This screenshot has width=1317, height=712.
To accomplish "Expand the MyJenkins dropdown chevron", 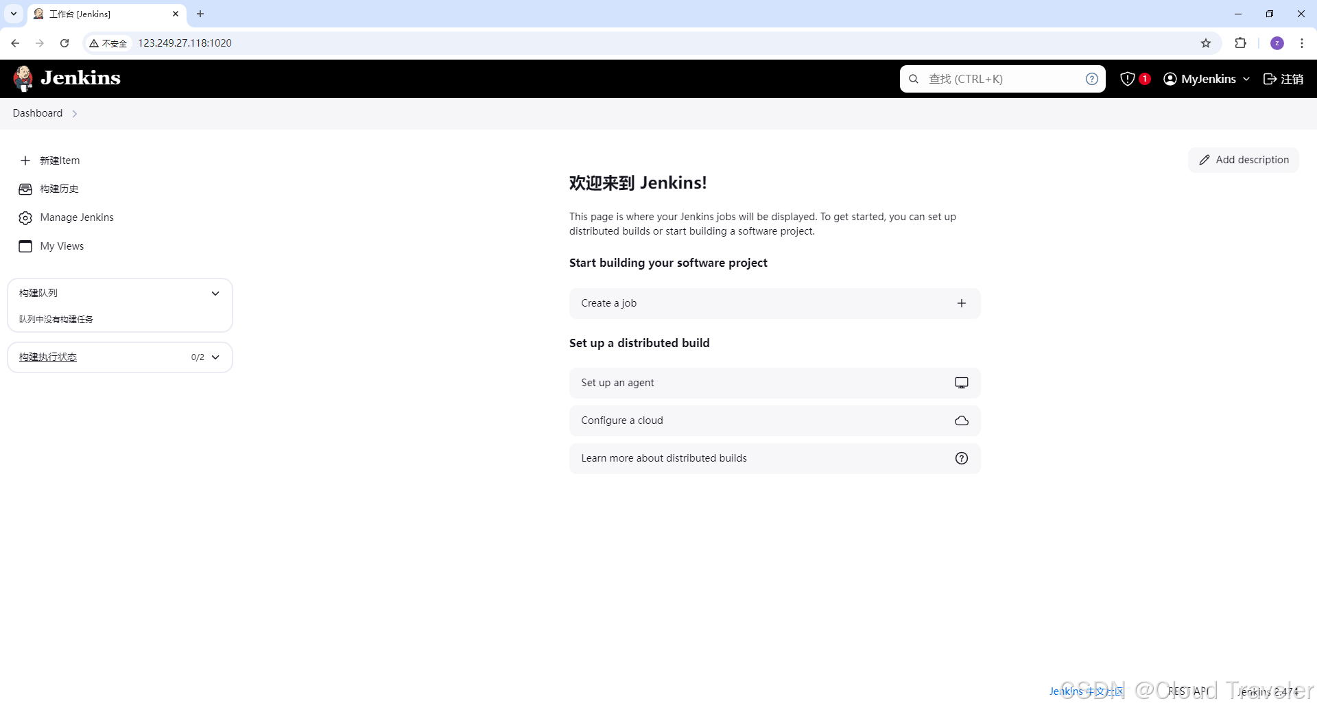I will click(x=1246, y=79).
